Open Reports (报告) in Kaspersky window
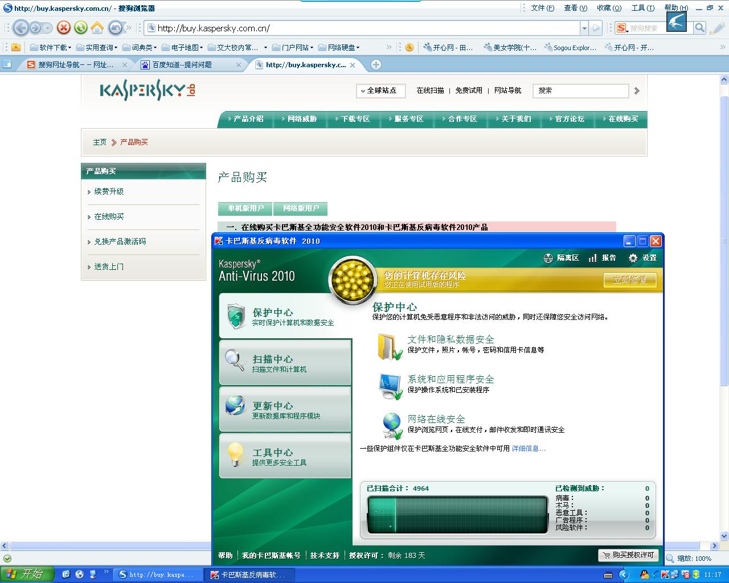Screen dimensions: 729x583 point(602,258)
